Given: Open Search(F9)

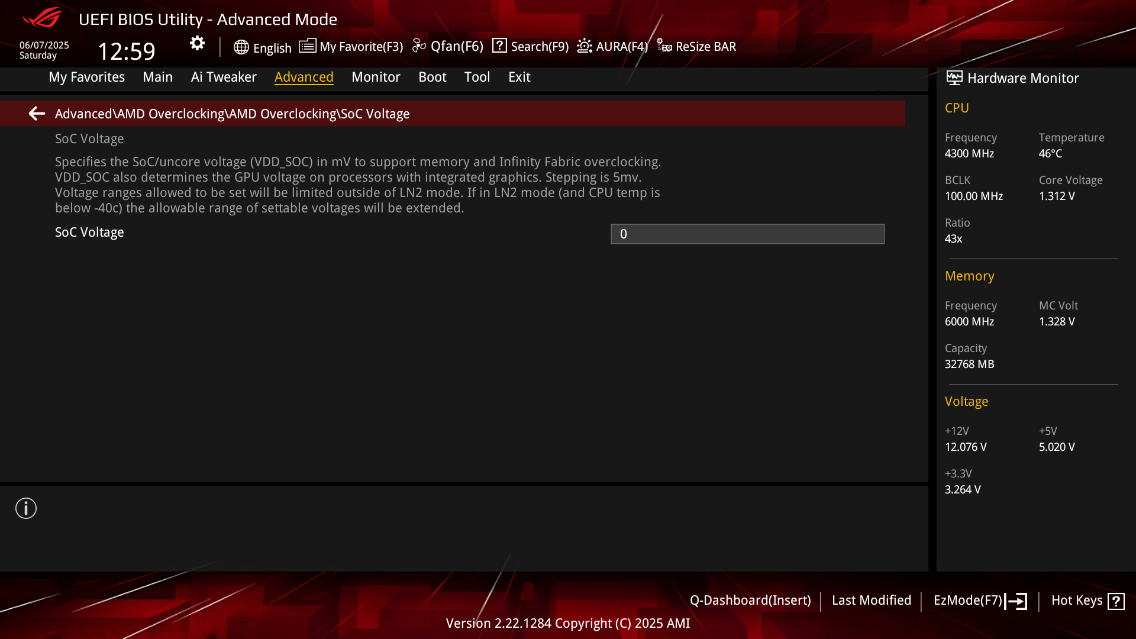Looking at the screenshot, I should 540,47.
